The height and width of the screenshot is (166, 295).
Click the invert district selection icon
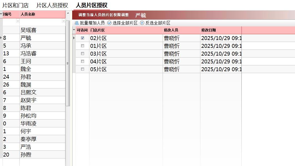point(142,23)
